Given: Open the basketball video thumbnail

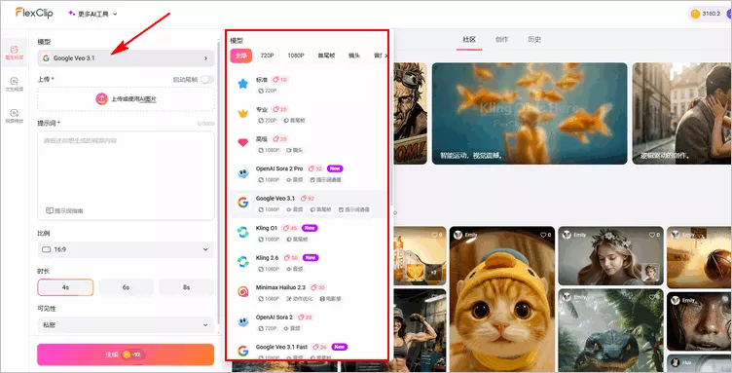Looking at the screenshot, I should [699, 257].
